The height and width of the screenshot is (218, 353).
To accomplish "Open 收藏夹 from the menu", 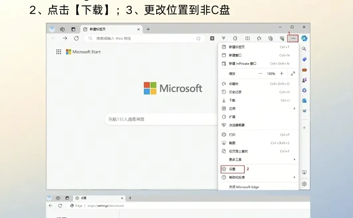I will (258, 84).
